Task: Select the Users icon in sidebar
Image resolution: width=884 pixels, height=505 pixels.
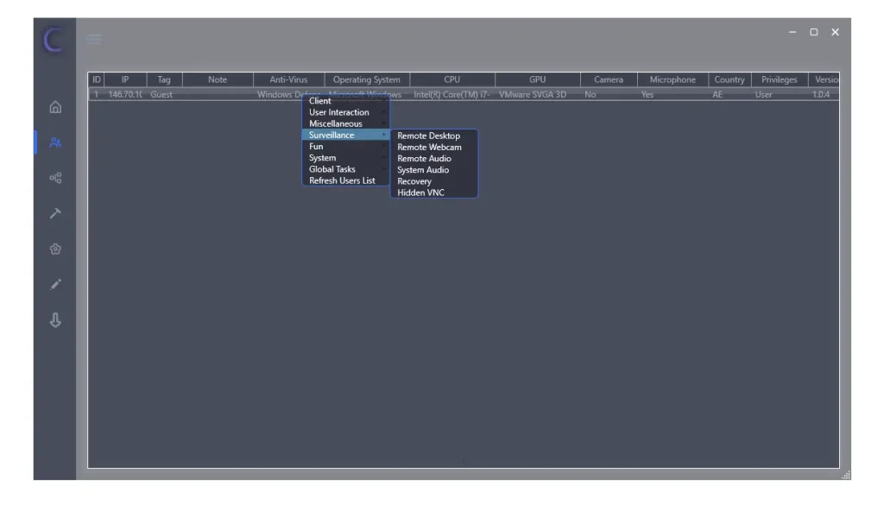Action: click(55, 142)
